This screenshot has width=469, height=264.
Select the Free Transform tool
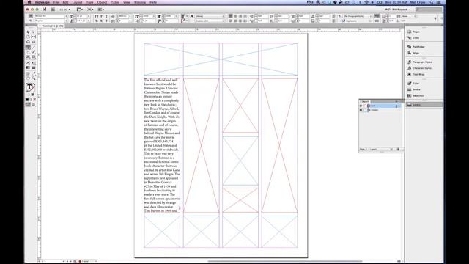33,62
